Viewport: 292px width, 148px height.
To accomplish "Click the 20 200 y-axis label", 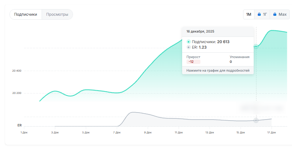I will (17, 93).
